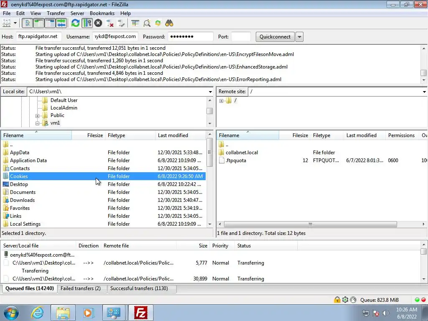Collapse the vm1 folder in local tree

(37, 123)
